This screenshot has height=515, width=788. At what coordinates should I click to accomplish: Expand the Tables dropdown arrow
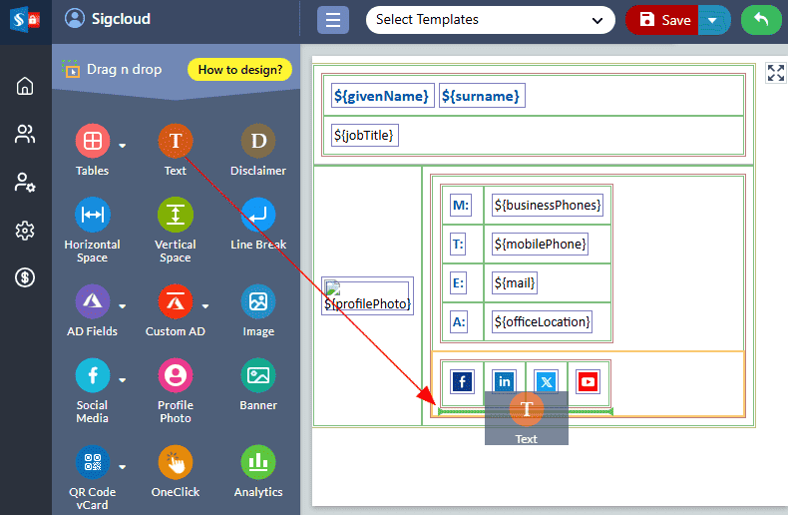pyautogui.click(x=123, y=146)
